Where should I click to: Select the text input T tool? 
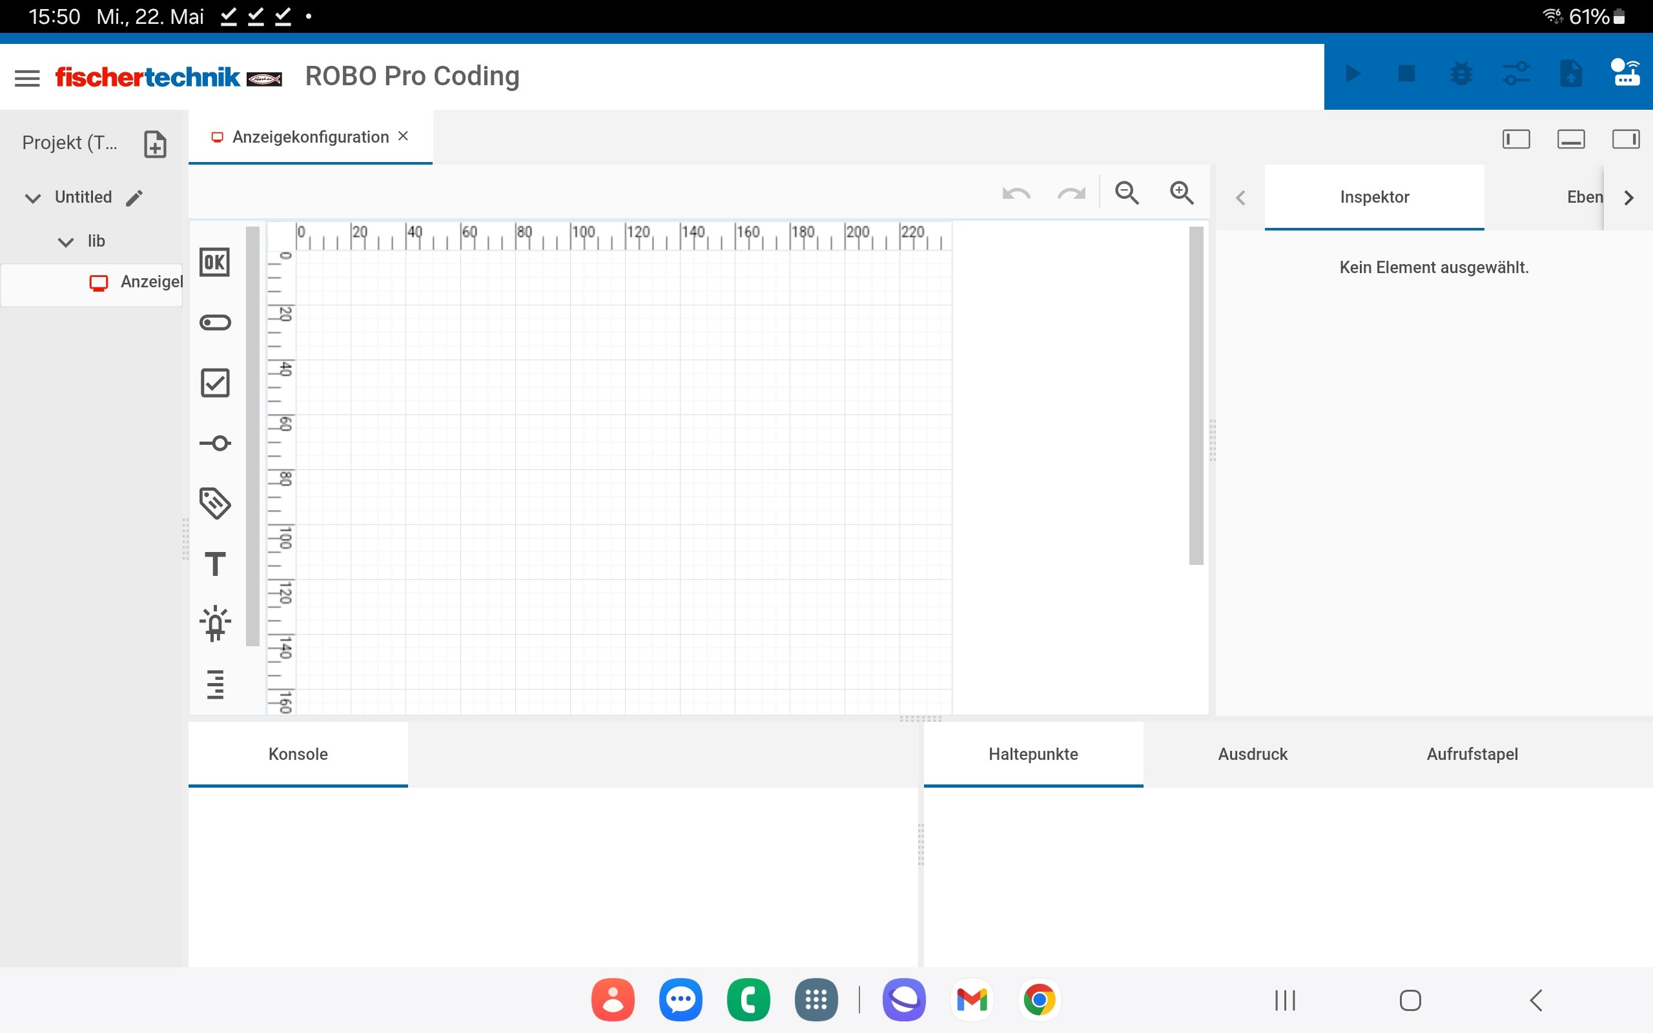(214, 564)
